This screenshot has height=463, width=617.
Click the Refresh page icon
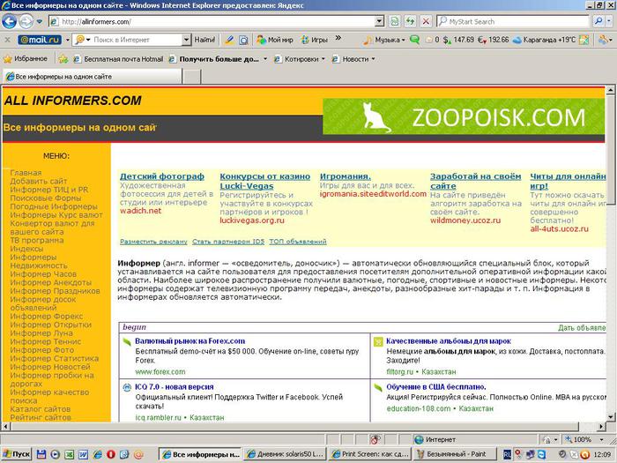pos(411,21)
